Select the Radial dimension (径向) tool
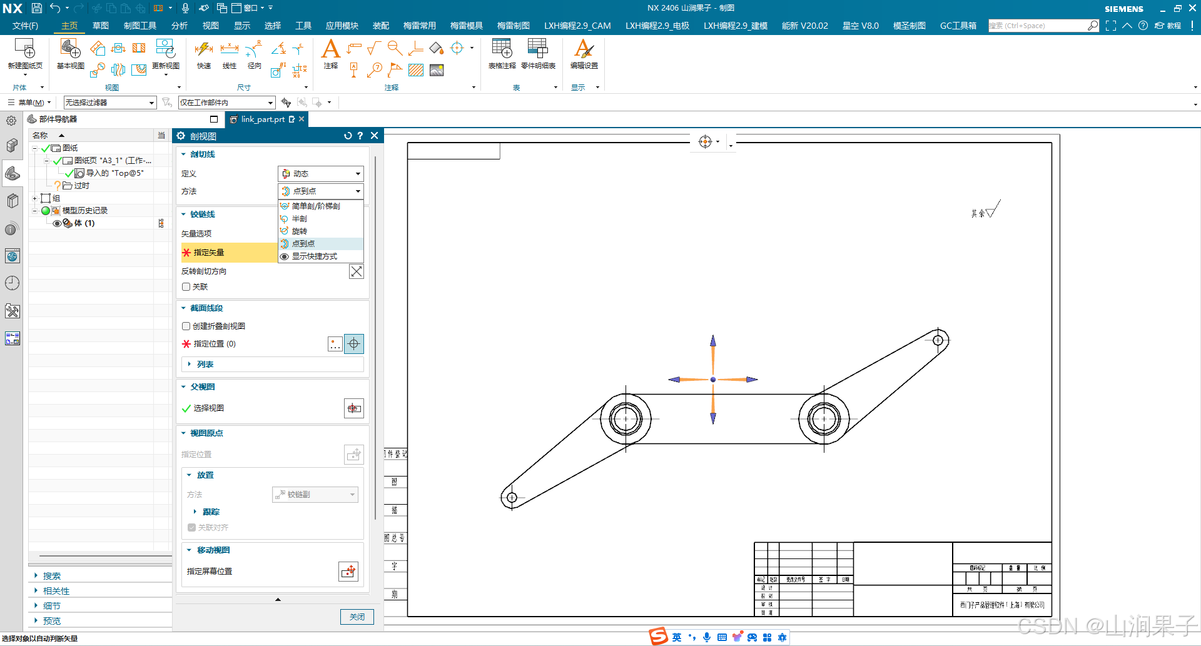 pos(254,49)
